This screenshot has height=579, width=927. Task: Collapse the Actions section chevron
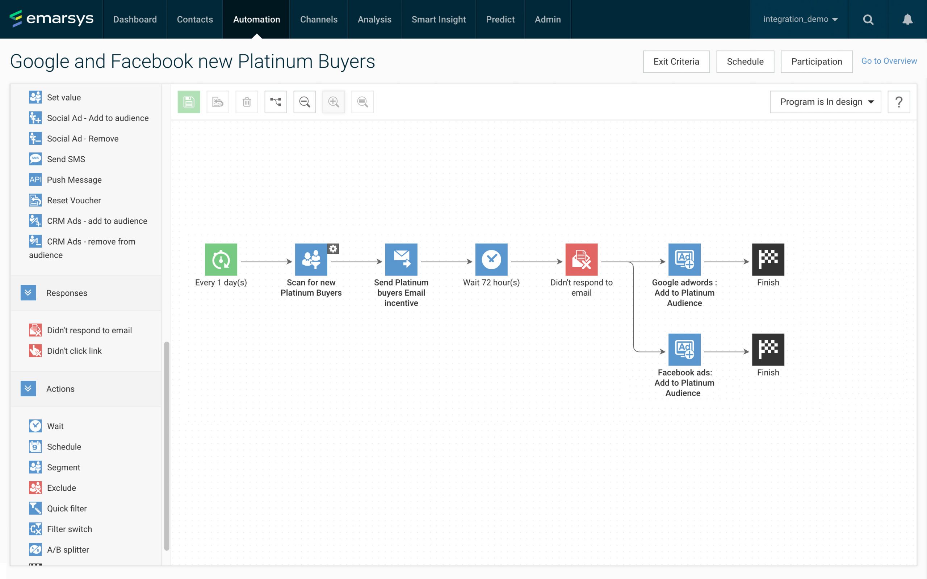28,388
